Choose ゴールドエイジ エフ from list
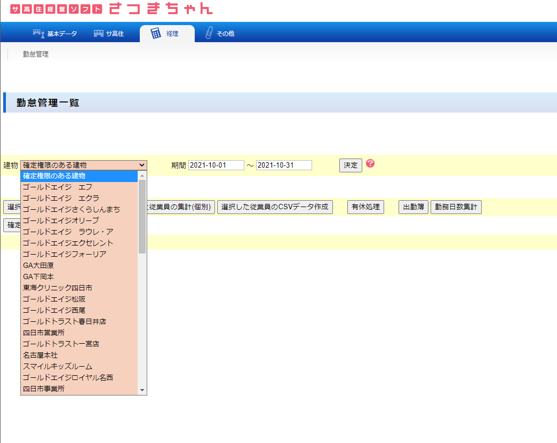 click(58, 187)
